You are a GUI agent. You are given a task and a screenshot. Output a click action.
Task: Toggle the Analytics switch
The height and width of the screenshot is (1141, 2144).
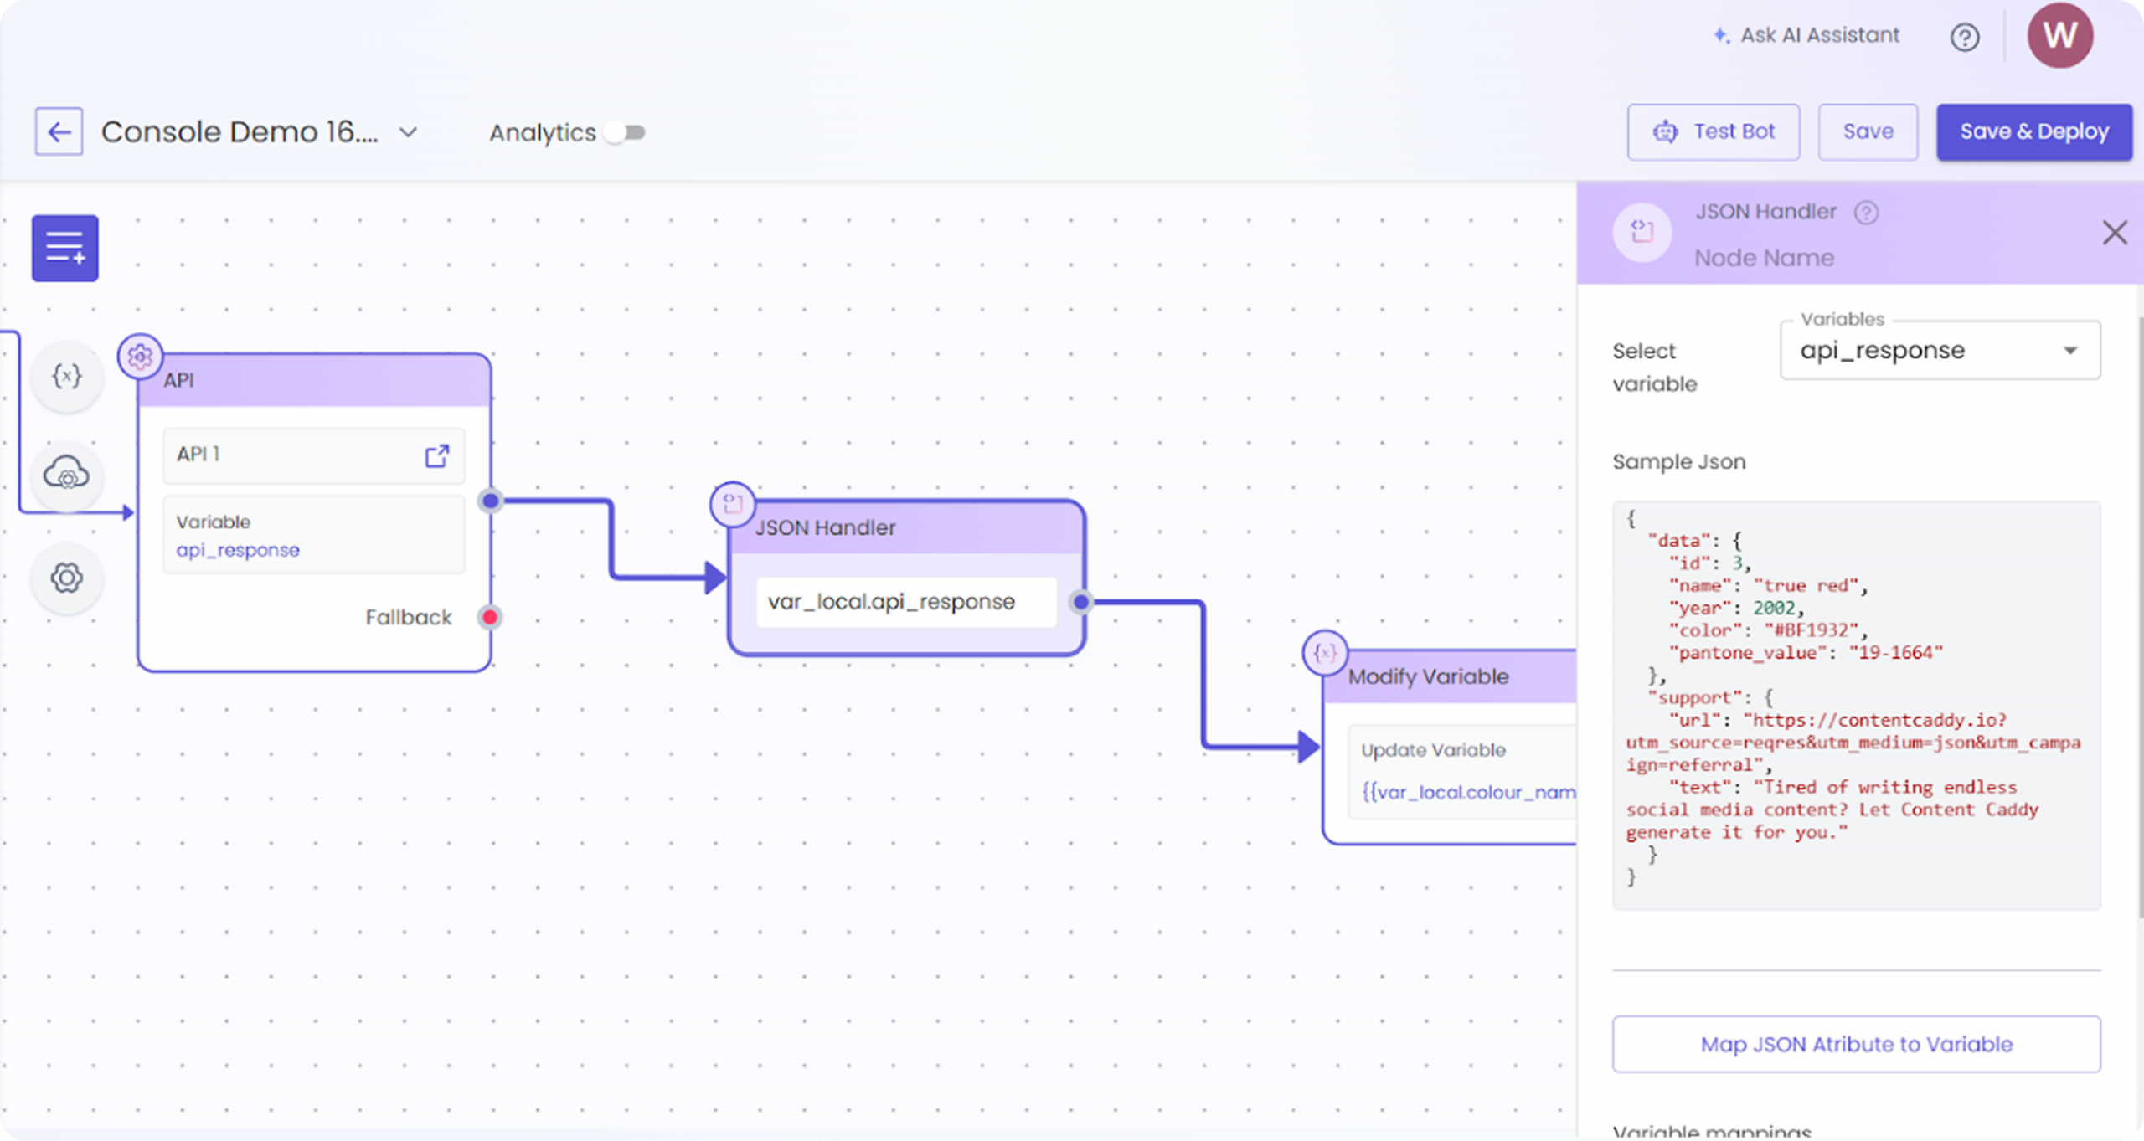pos(626,132)
